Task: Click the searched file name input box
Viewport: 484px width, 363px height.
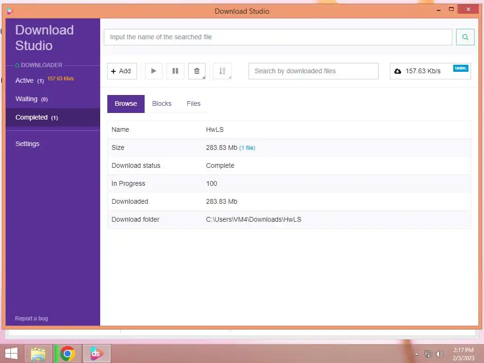Action: pos(278,37)
